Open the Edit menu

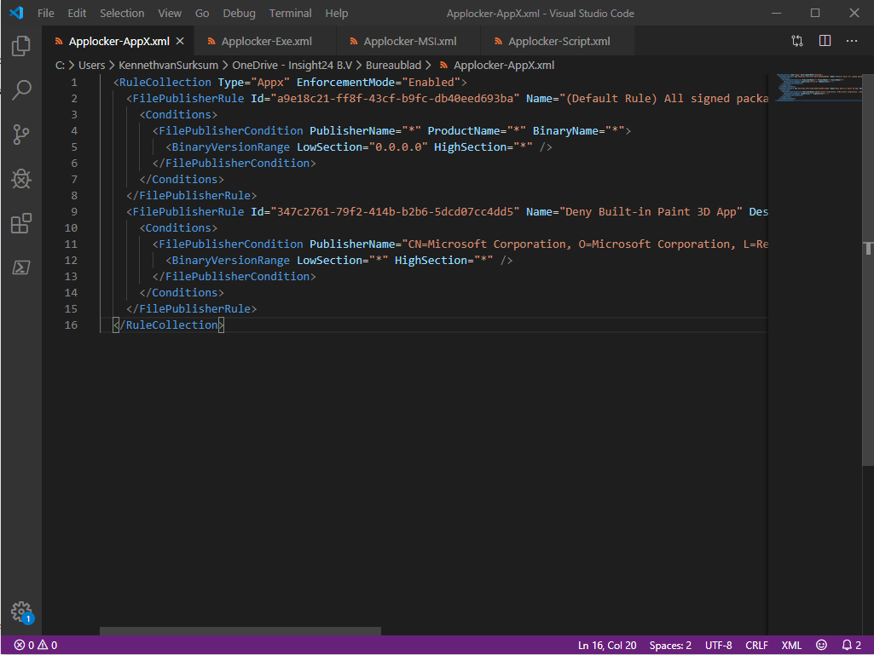click(x=77, y=13)
